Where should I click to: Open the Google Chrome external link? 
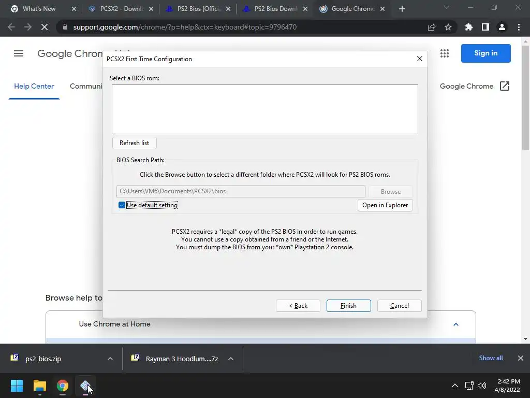pyautogui.click(x=475, y=87)
